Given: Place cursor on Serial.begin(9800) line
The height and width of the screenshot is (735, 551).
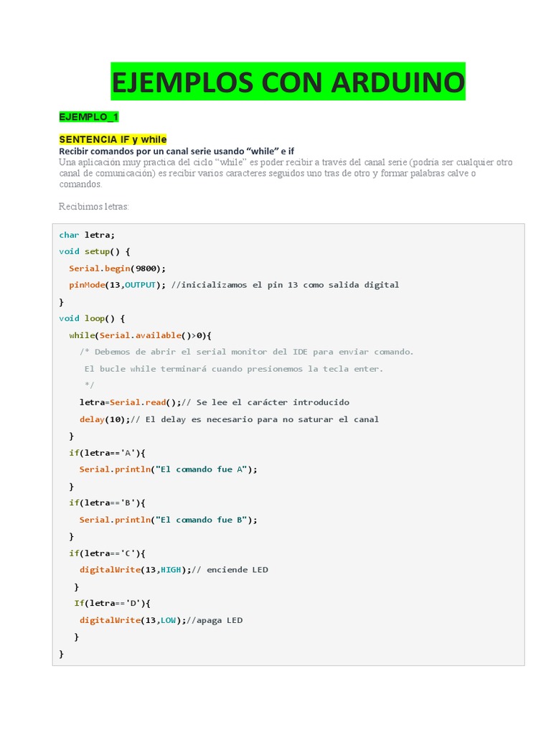Looking at the screenshot, I should (x=117, y=268).
